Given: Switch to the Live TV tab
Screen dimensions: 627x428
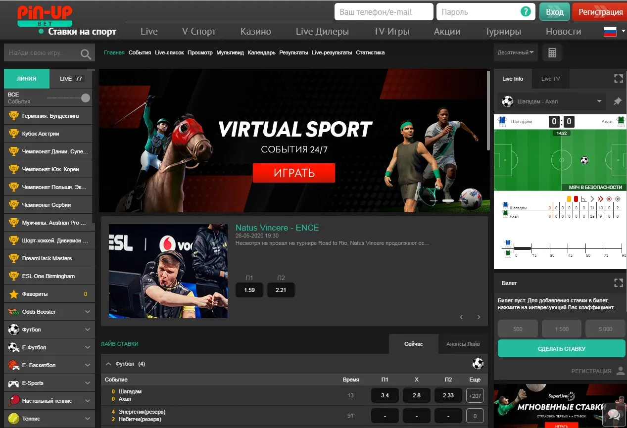Looking at the screenshot, I should click(x=550, y=79).
